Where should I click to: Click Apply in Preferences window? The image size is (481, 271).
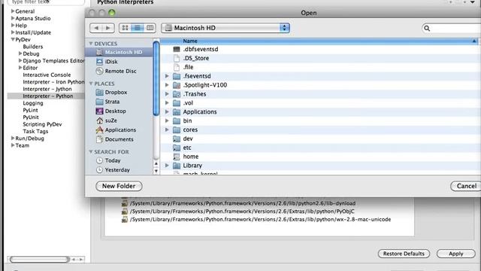tap(456, 254)
